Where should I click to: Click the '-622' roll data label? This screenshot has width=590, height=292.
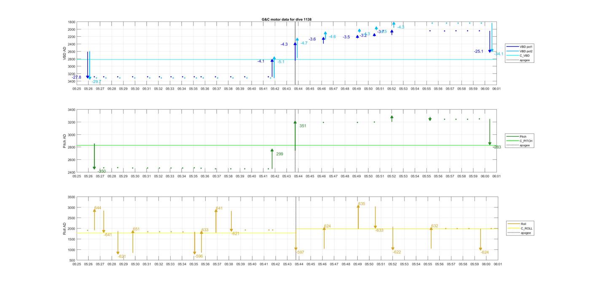(x=397, y=252)
